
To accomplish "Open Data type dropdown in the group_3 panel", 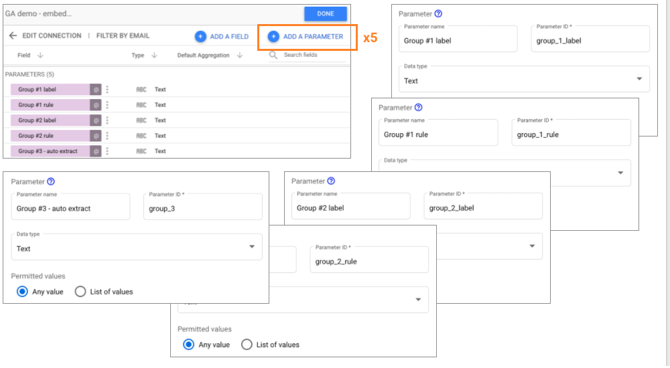I will [137, 247].
